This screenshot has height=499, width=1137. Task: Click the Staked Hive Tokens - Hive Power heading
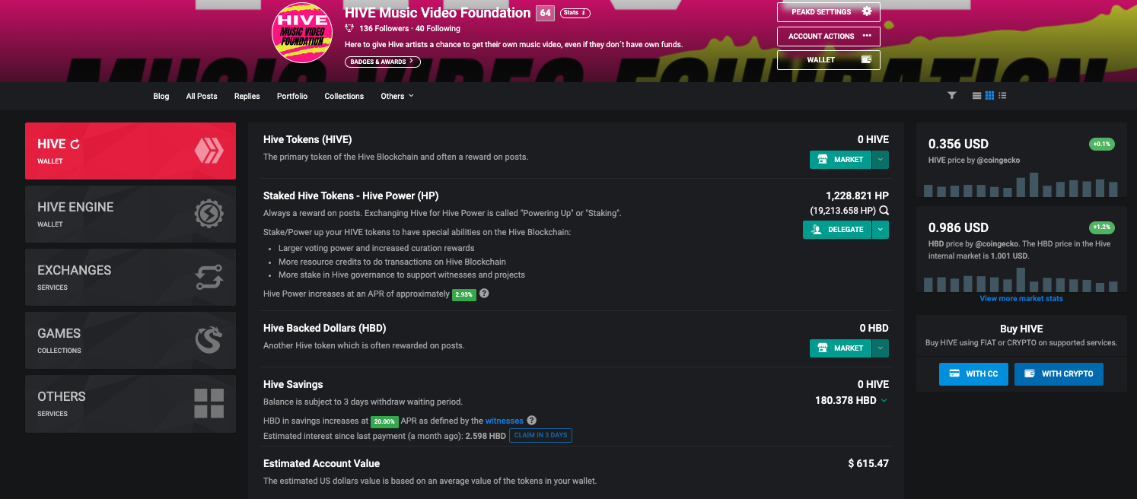[x=351, y=195]
